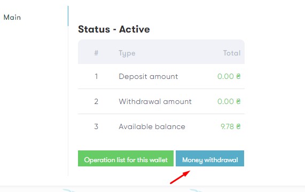Click the Type column header
This screenshot has height=192, width=305.
(x=127, y=53)
